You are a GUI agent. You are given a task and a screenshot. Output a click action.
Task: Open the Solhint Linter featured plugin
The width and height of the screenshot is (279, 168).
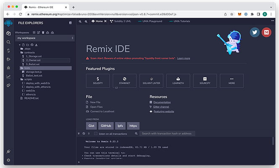[x=151, y=81]
